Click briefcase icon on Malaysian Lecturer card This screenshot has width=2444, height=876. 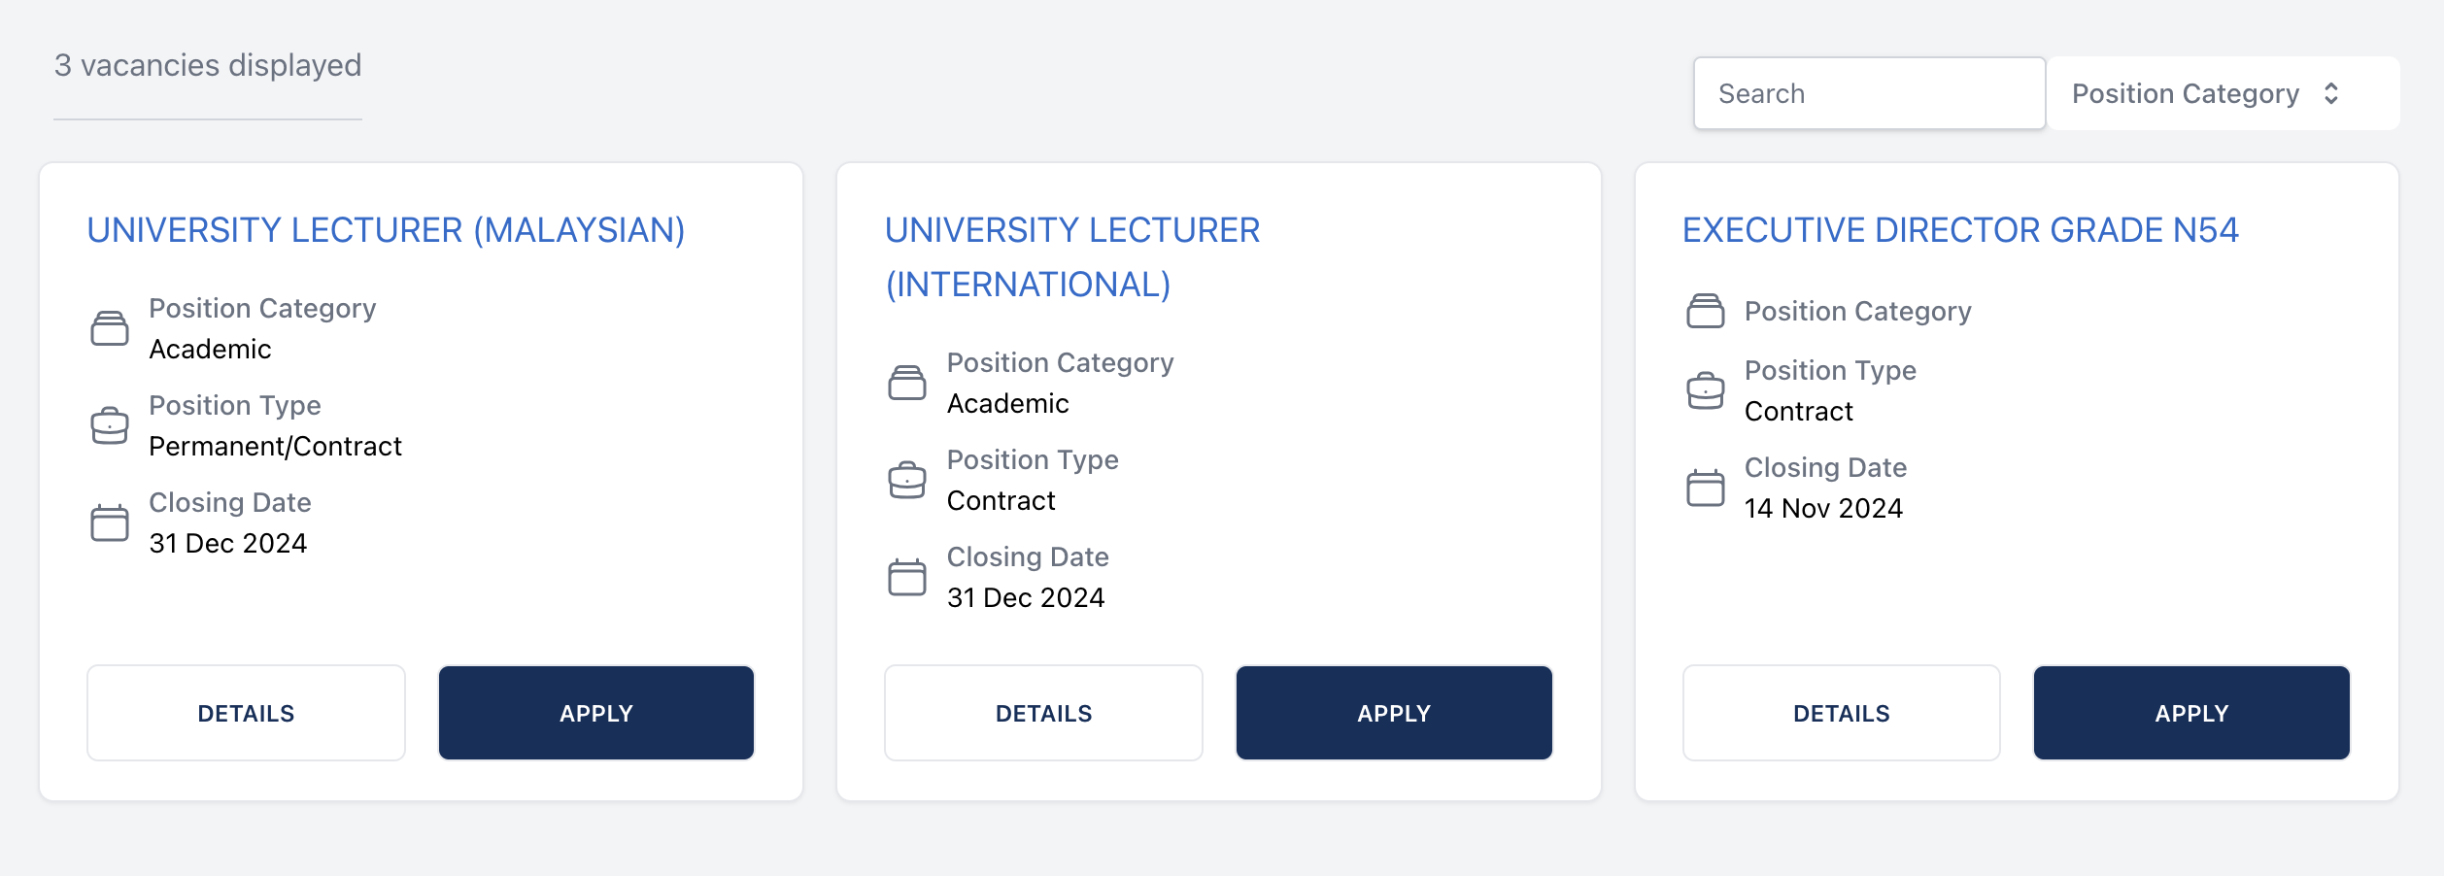pyautogui.click(x=109, y=425)
